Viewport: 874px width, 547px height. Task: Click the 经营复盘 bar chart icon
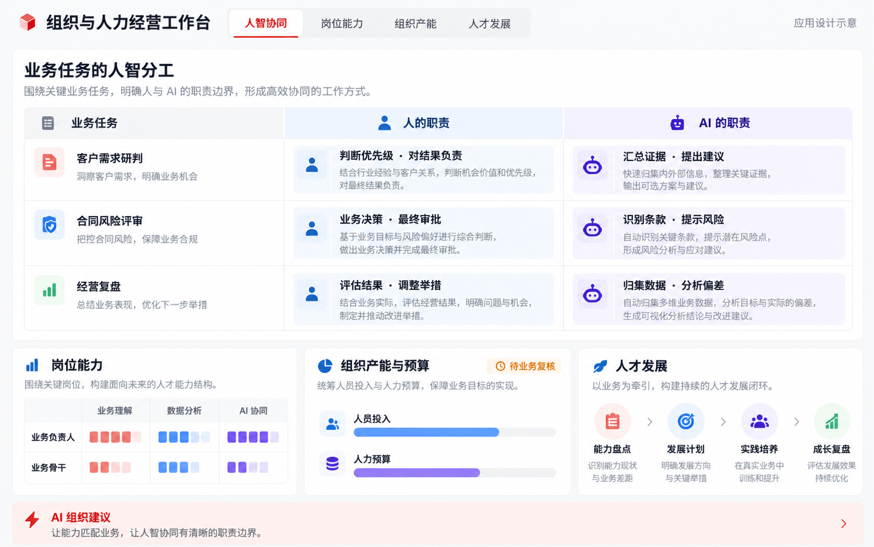point(50,290)
